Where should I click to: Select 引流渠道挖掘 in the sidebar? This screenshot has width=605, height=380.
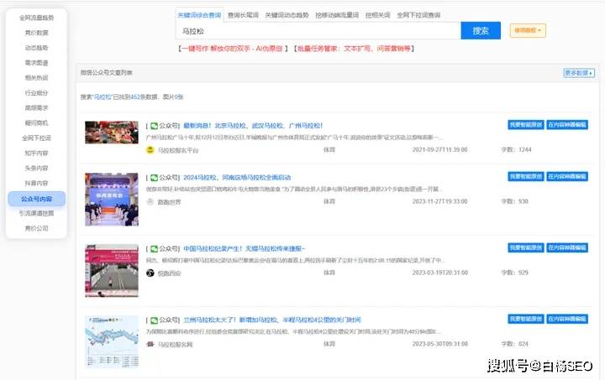tap(37, 213)
